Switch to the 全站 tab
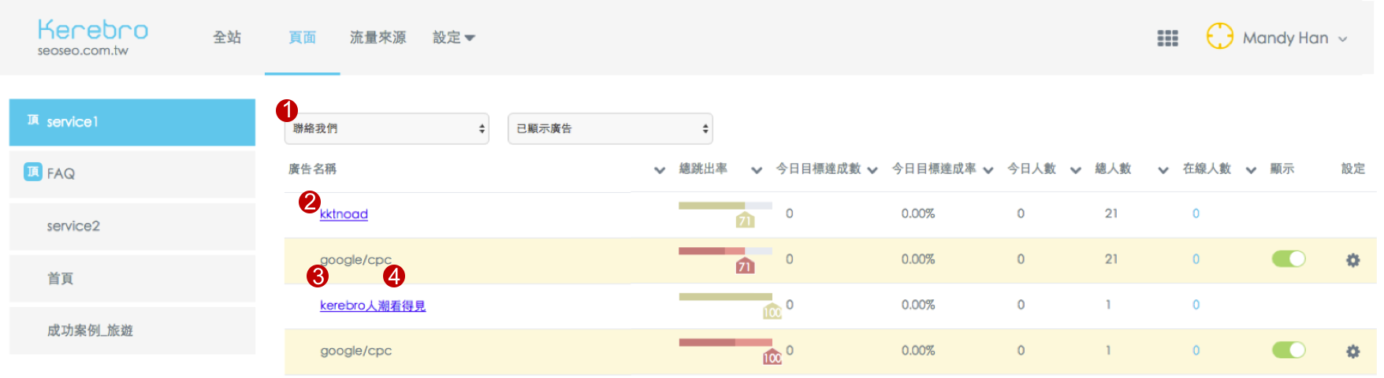This screenshot has width=1384, height=378. 227,38
